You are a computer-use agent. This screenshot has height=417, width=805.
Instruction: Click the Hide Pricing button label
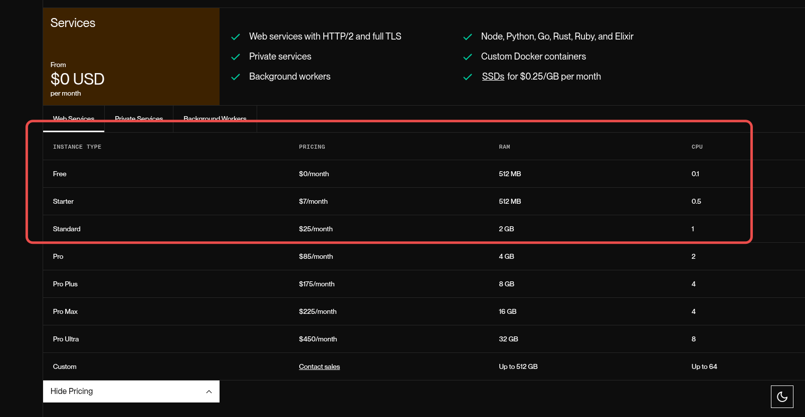[x=72, y=391]
